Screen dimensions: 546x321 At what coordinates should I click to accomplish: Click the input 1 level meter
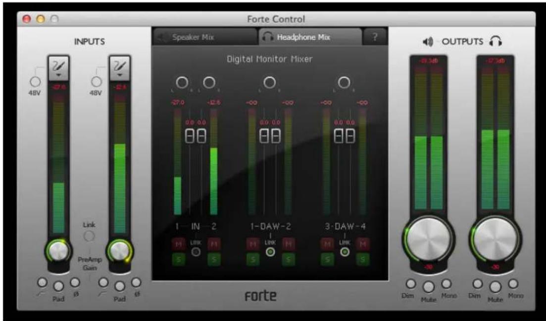pos(58,163)
